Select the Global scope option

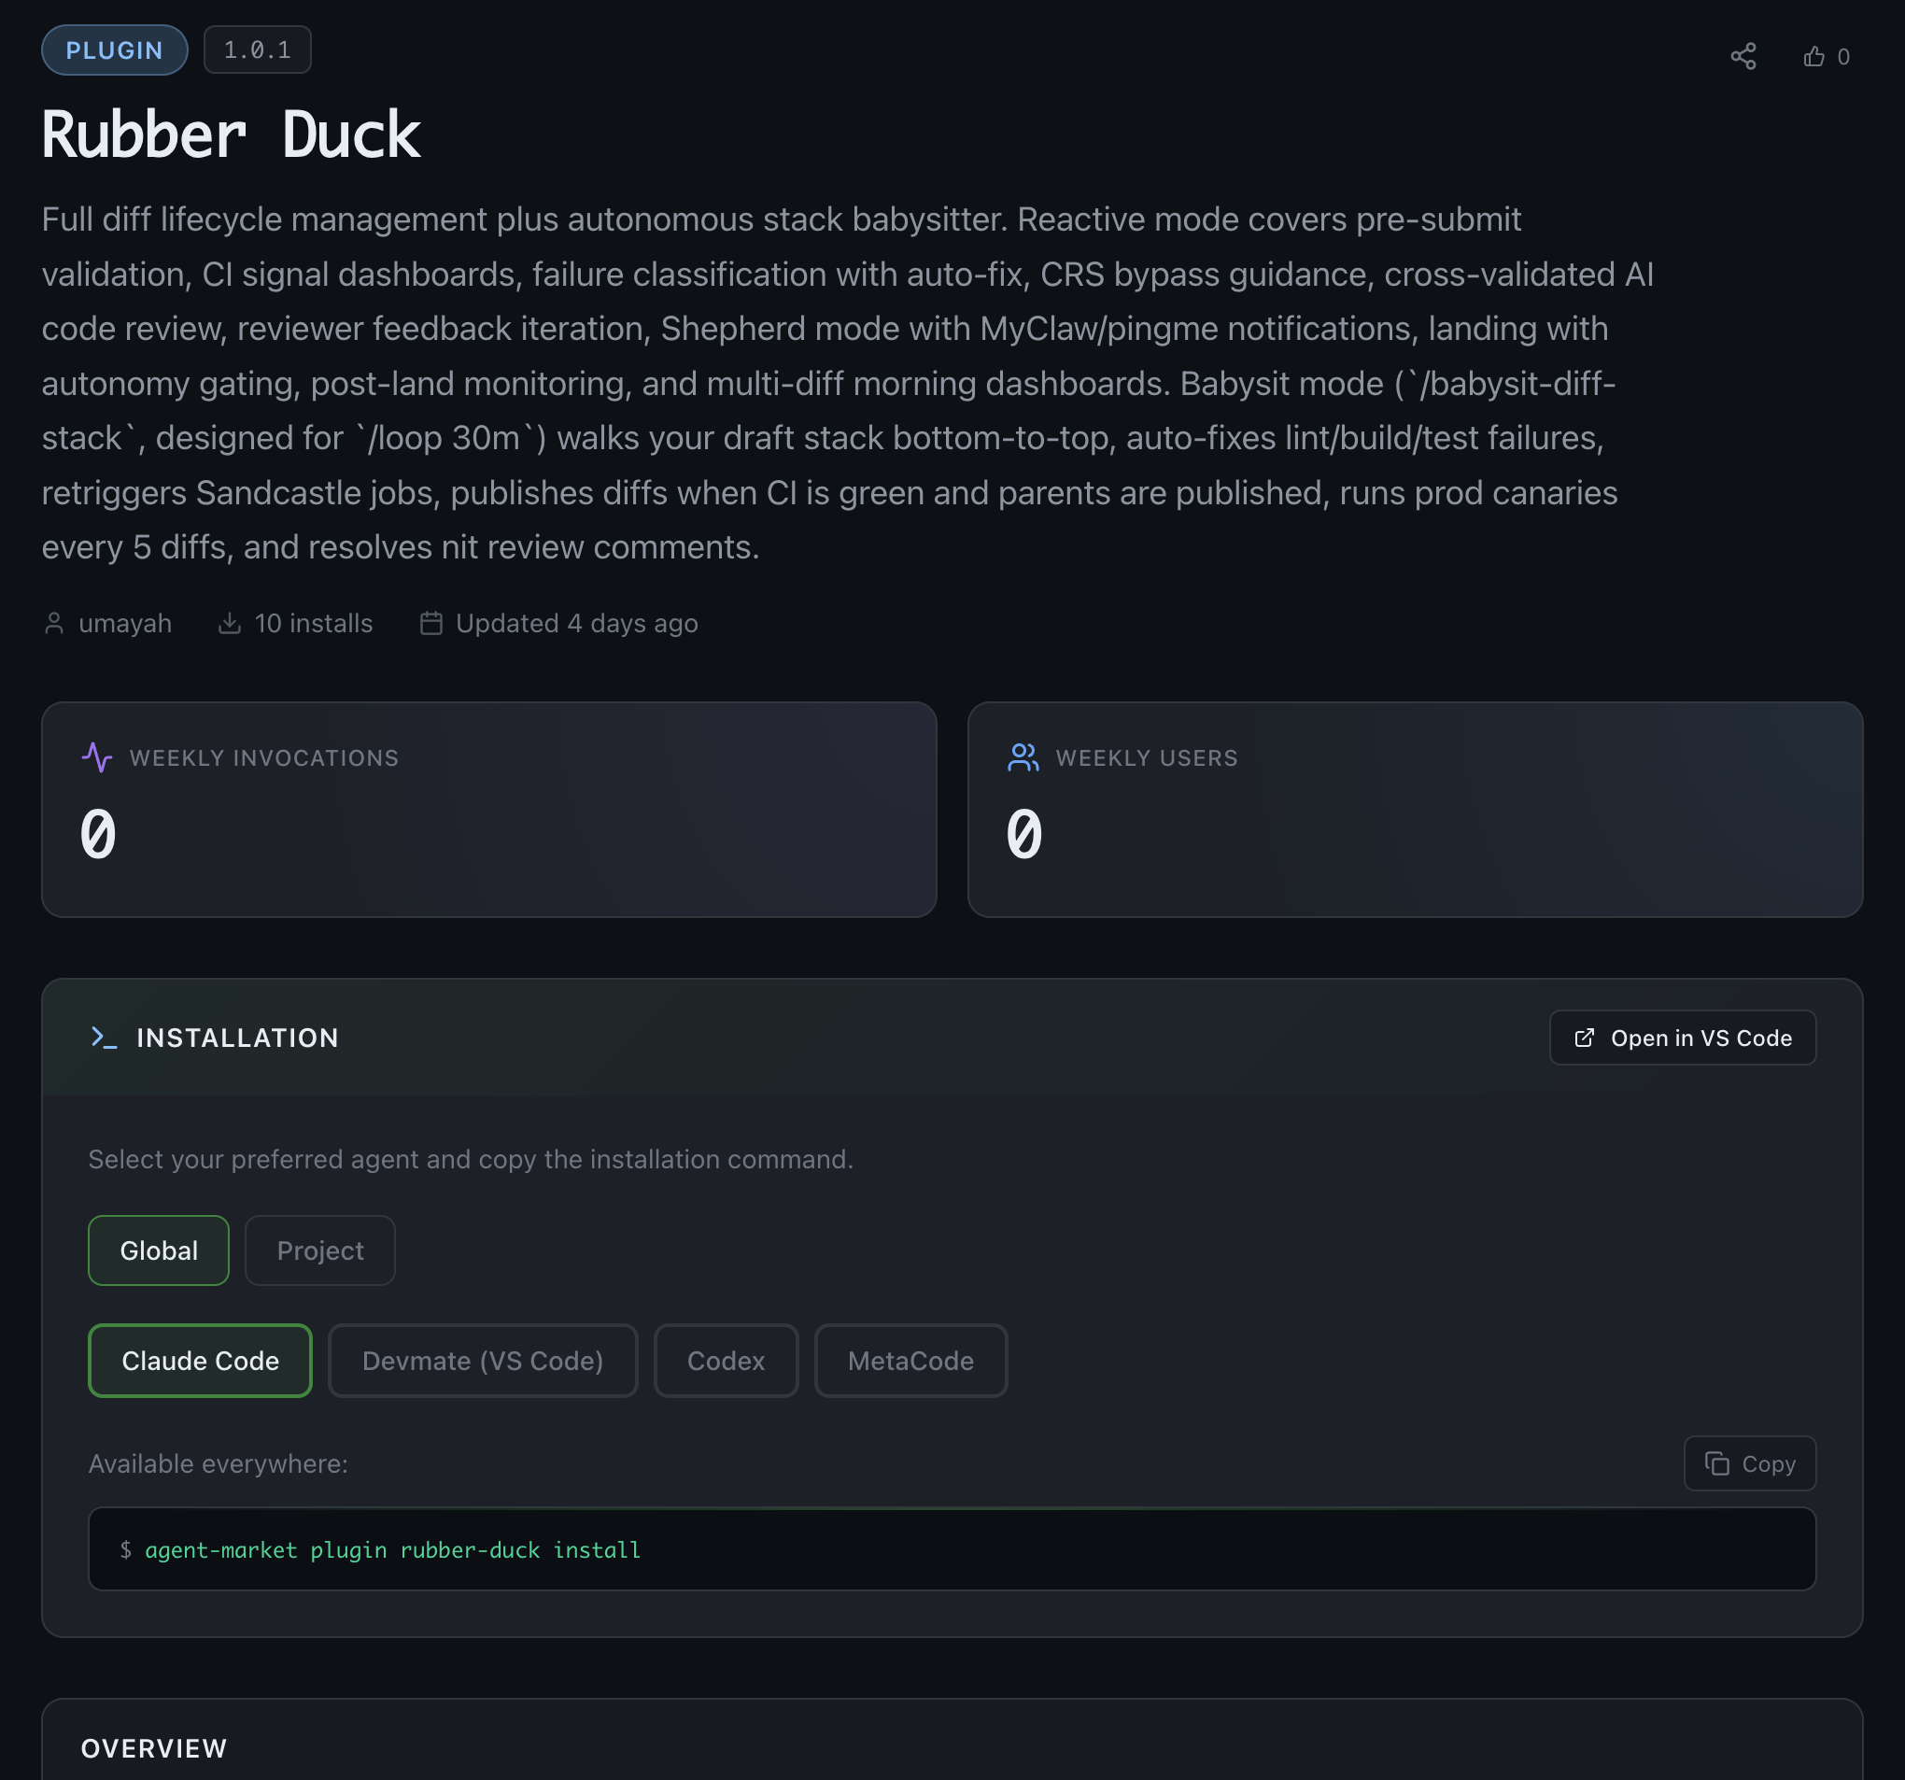pos(158,1250)
